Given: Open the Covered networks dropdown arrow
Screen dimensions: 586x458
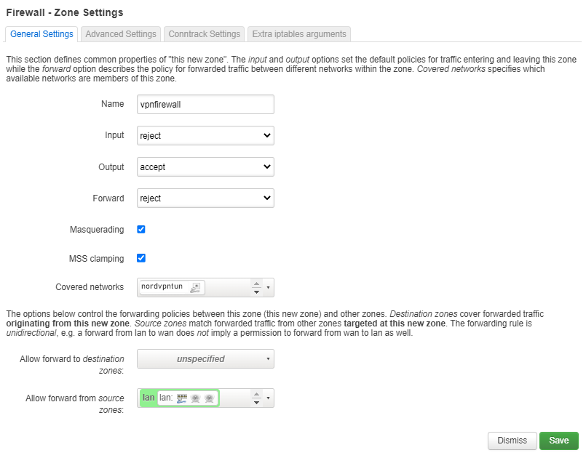Looking at the screenshot, I should 268,287.
